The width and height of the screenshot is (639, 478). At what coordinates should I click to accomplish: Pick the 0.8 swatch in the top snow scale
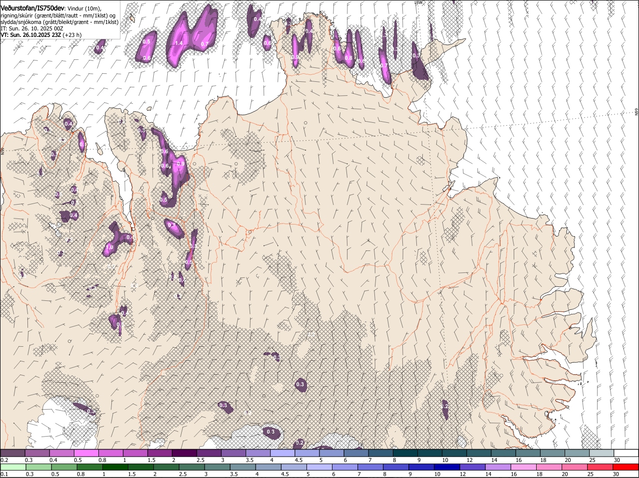[x=110, y=453]
